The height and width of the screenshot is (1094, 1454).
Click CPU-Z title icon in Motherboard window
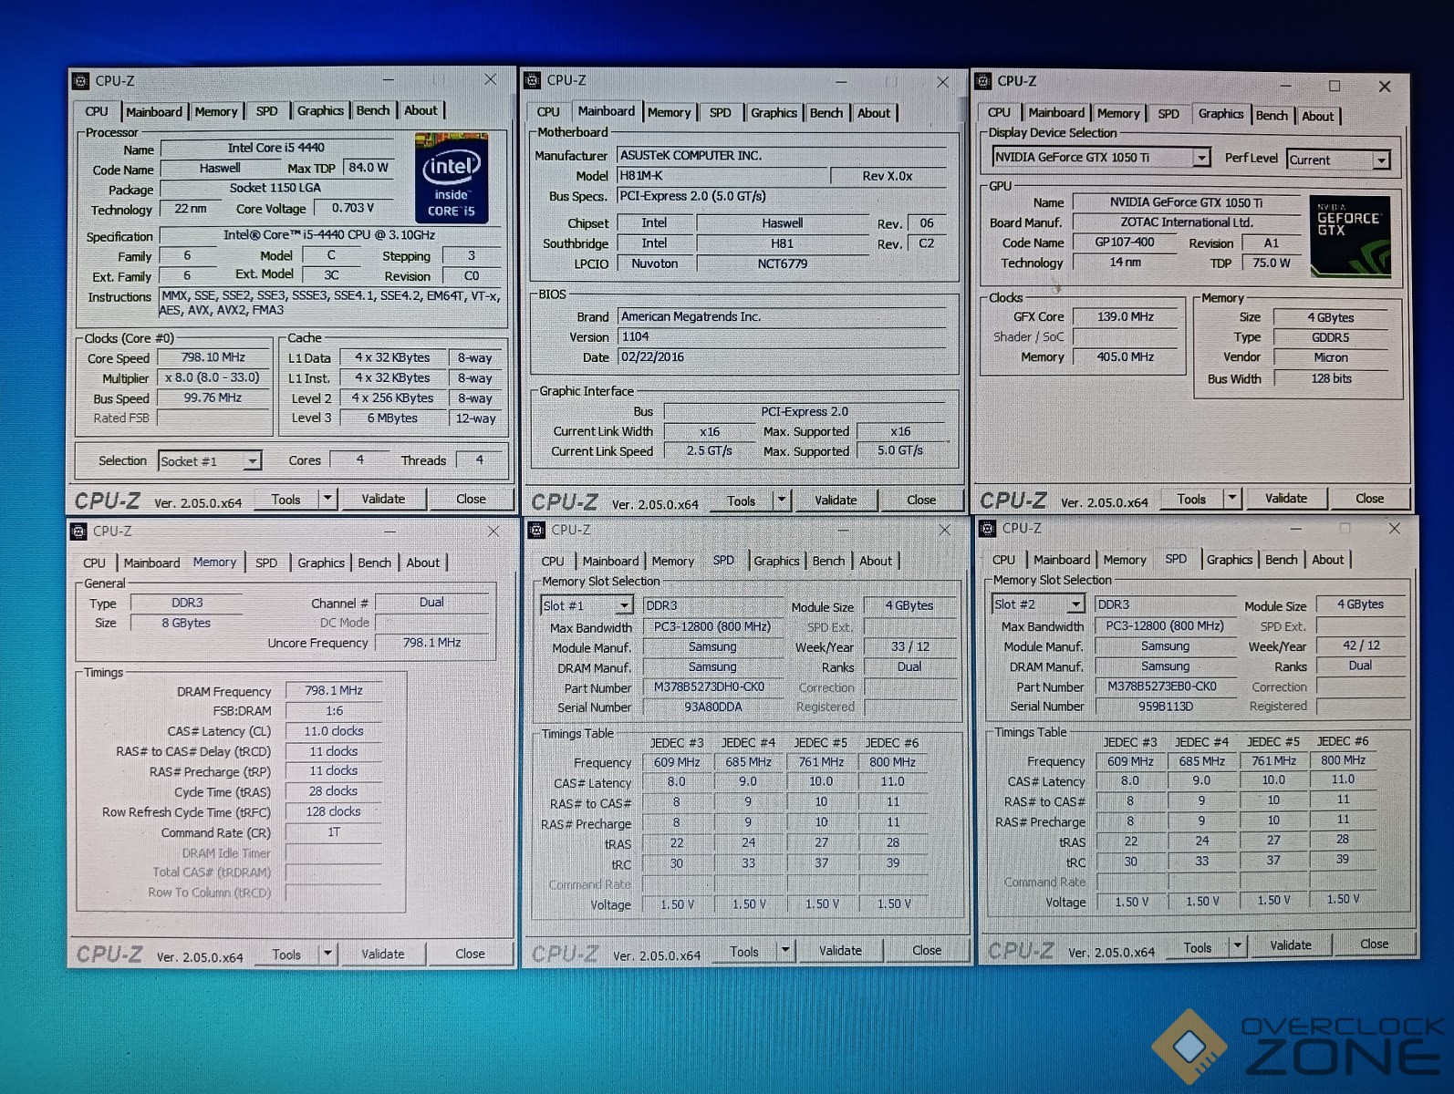(x=533, y=80)
